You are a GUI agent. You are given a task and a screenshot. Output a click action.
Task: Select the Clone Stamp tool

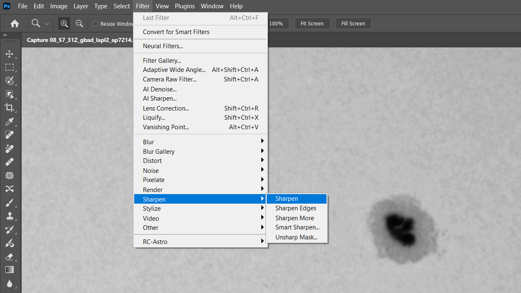(x=10, y=216)
